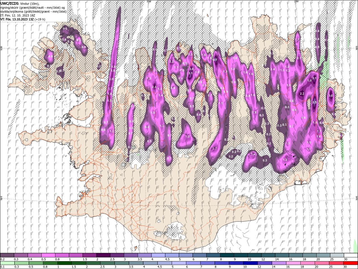Pick the 8–9 dark teal swatch, upper legend row
This screenshot has width=358, height=269.
[227, 255]
